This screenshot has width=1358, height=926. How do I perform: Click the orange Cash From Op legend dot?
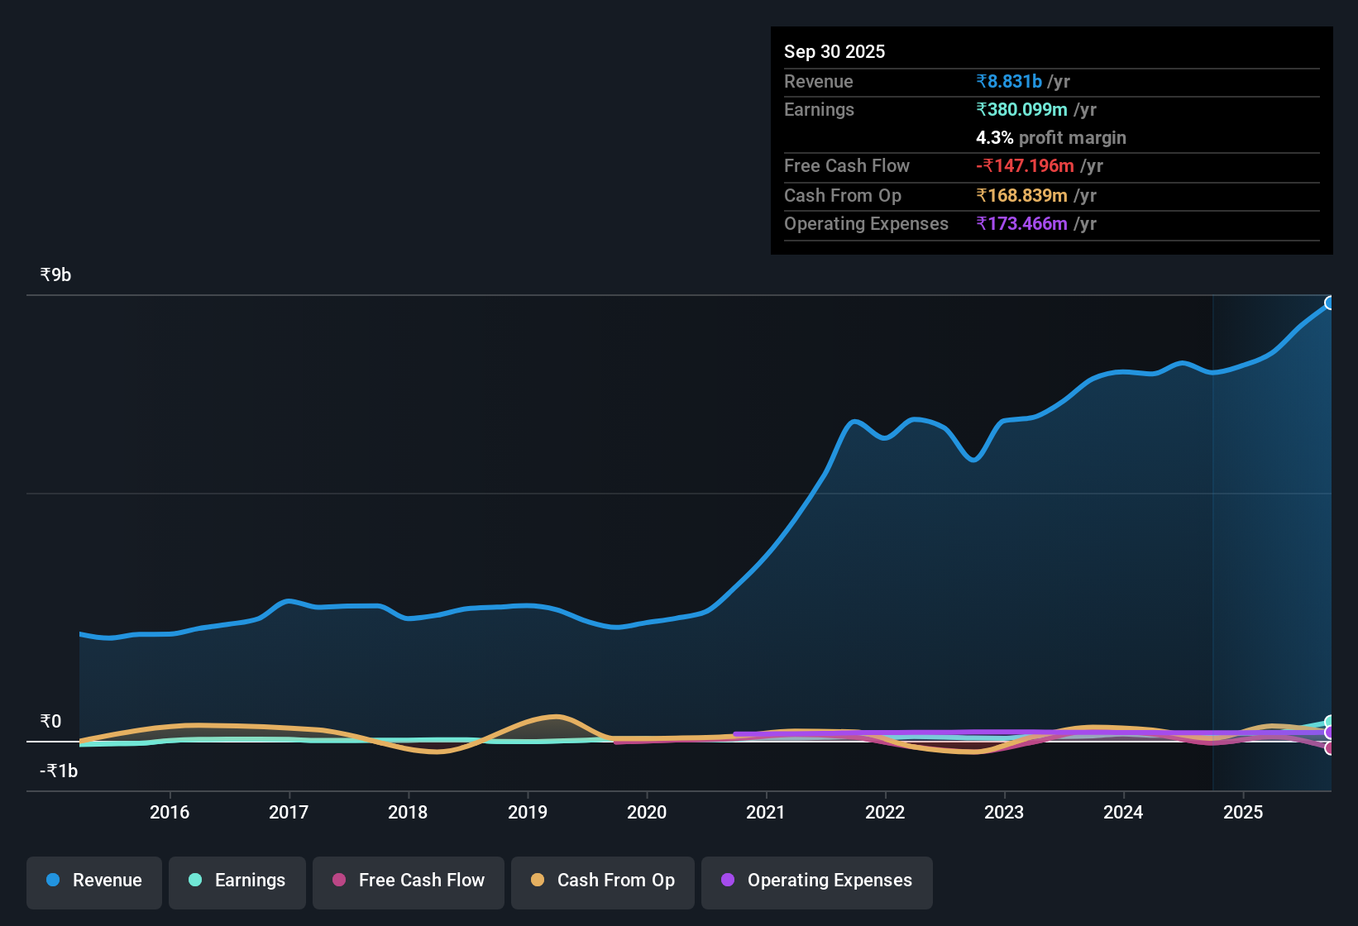tap(538, 881)
